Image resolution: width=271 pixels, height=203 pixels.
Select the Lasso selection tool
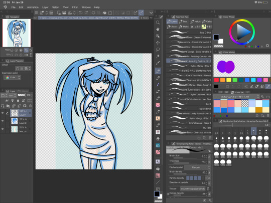[158, 50]
